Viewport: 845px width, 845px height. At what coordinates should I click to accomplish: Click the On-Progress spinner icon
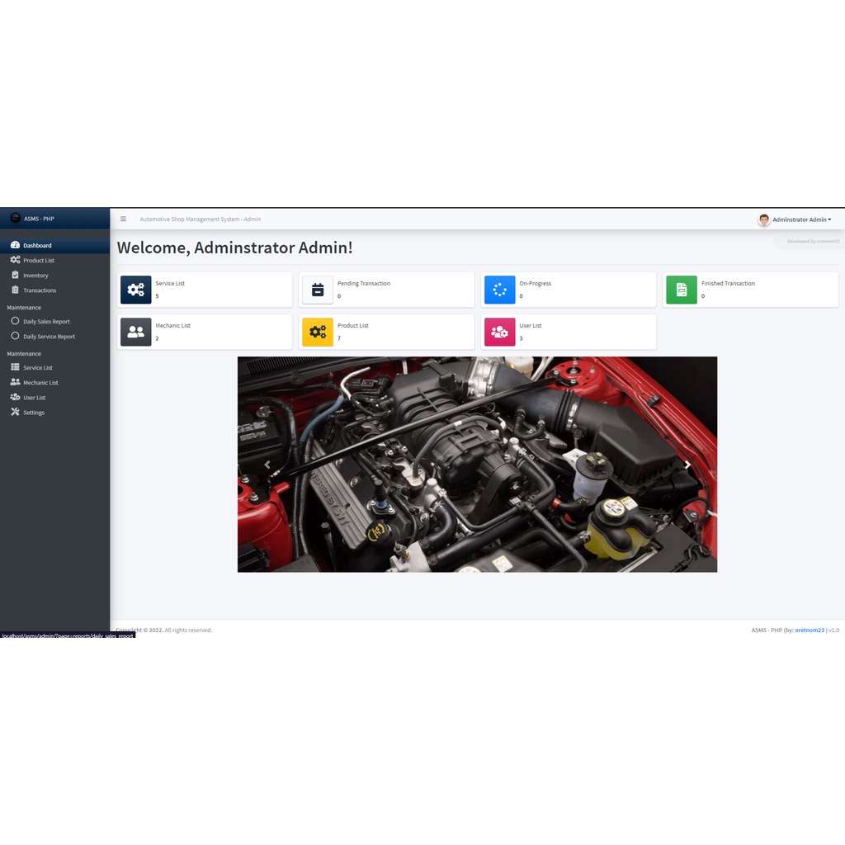coord(499,290)
